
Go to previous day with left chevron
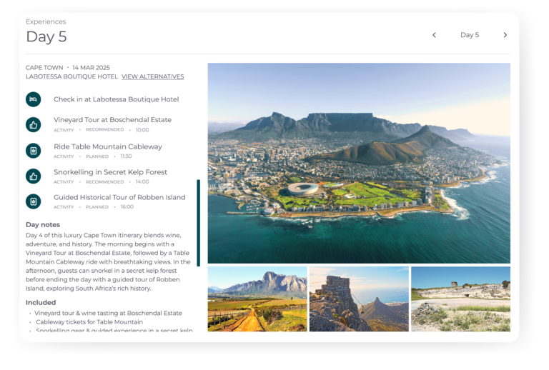[x=434, y=35]
